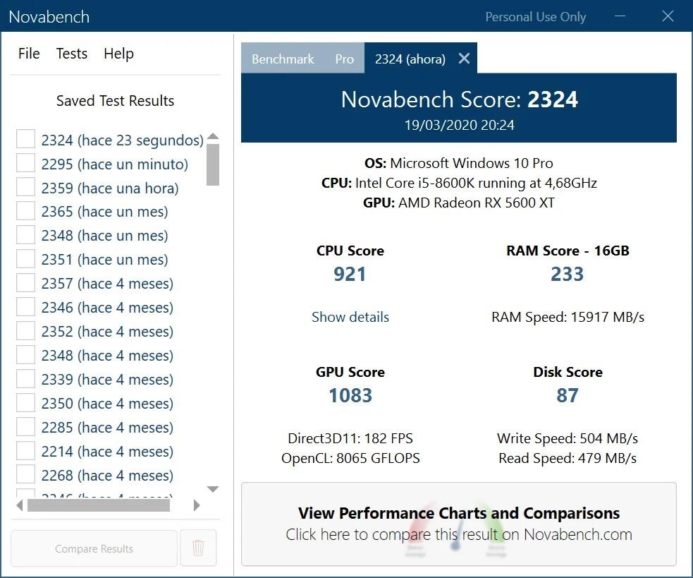
Task: Open saved result 2357 (hace 4 meses)
Action: pos(107,283)
